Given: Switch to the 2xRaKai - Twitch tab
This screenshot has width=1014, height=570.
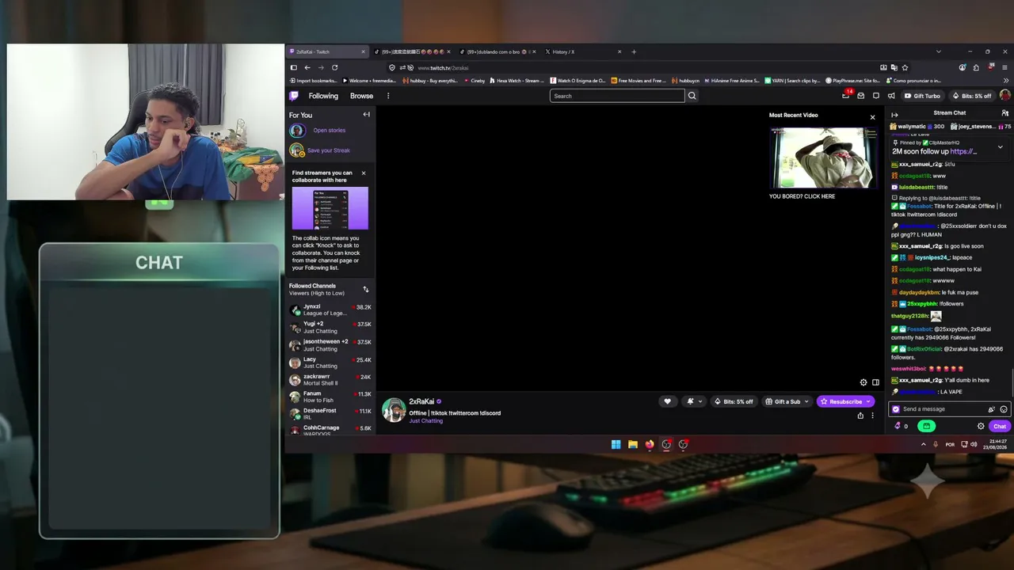Looking at the screenshot, I should 327,51.
